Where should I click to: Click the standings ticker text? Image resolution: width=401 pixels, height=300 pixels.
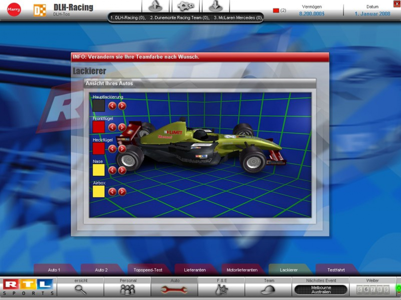pyautogui.click(x=186, y=18)
